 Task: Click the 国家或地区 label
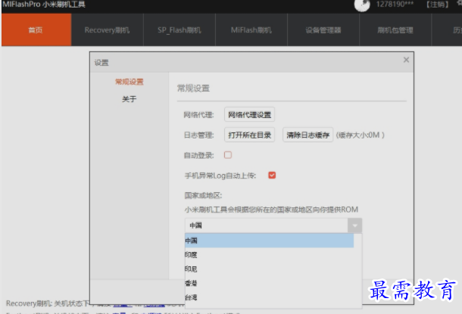tap(203, 195)
